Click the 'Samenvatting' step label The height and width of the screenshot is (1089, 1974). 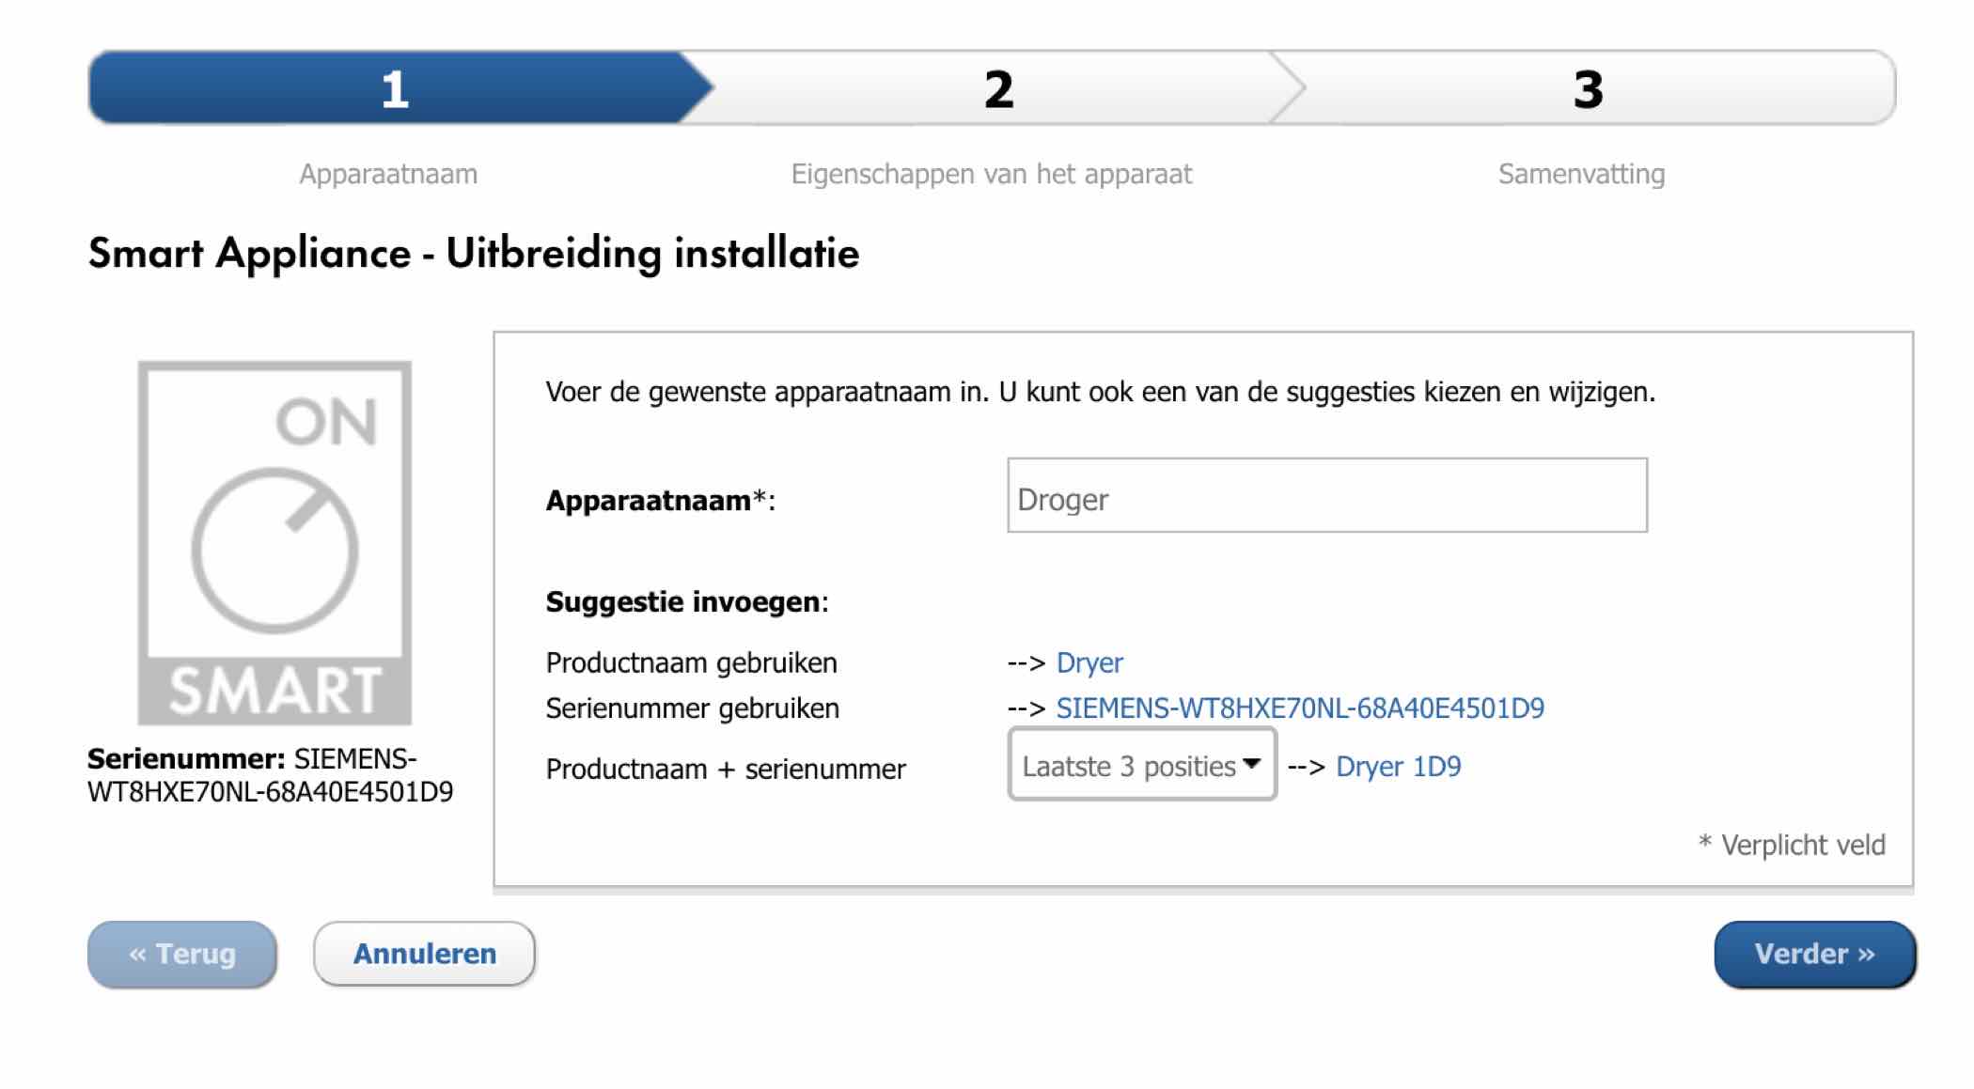click(x=1581, y=174)
